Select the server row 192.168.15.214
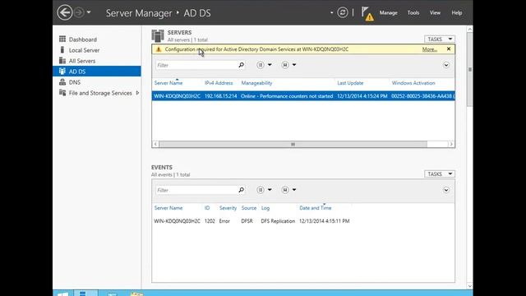The image size is (526, 296). 303,96
